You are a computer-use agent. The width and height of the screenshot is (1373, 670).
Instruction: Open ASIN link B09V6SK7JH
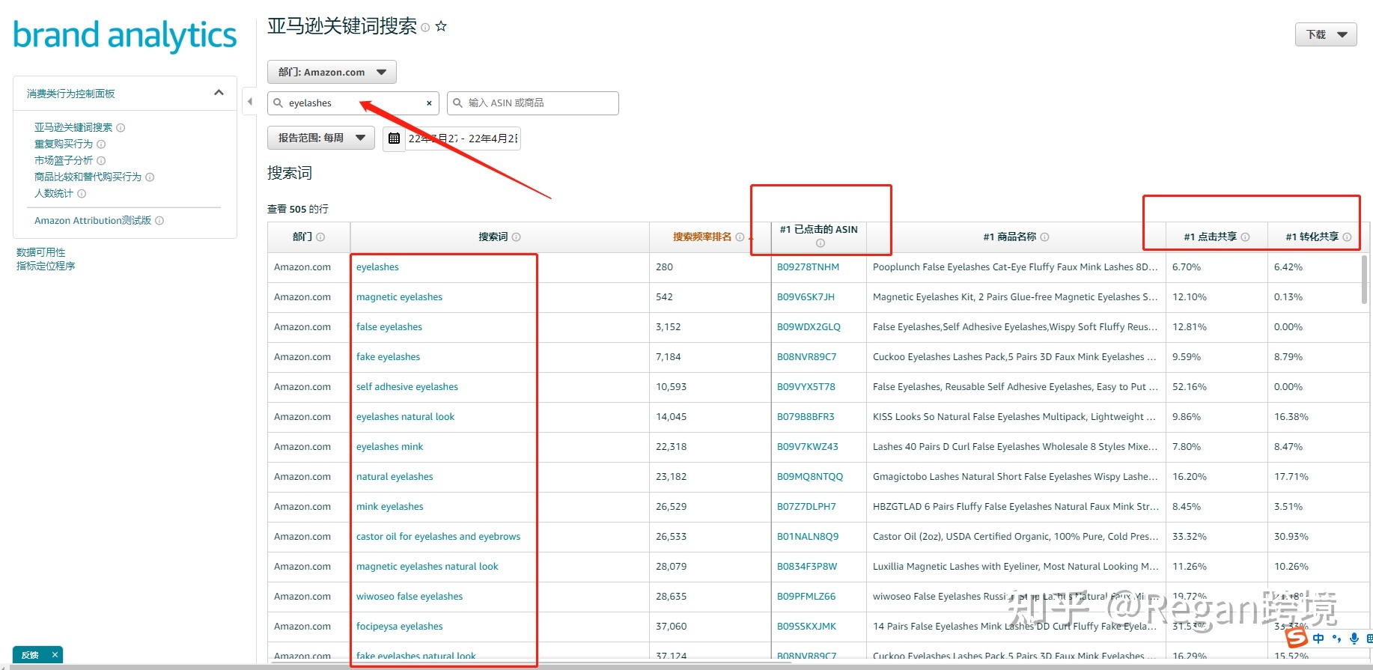coord(806,297)
